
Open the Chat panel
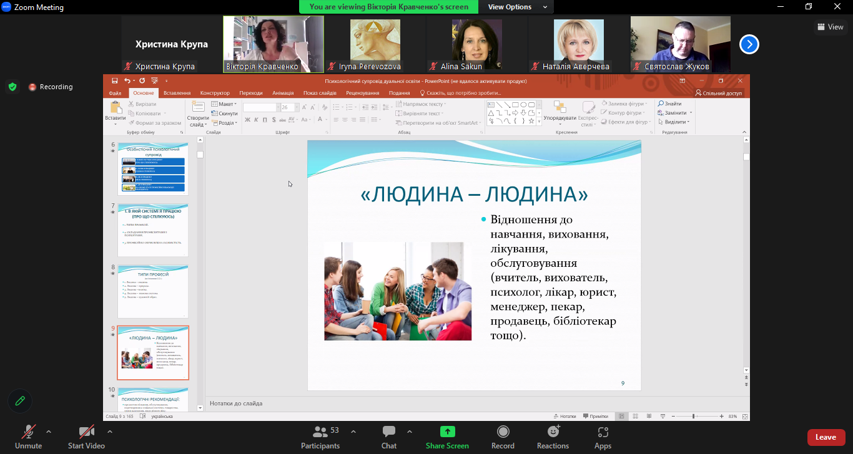coord(389,437)
